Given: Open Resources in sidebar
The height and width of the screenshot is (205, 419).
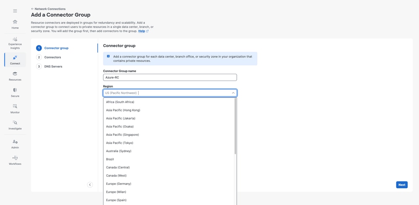Looking at the screenshot, I should [15, 76].
